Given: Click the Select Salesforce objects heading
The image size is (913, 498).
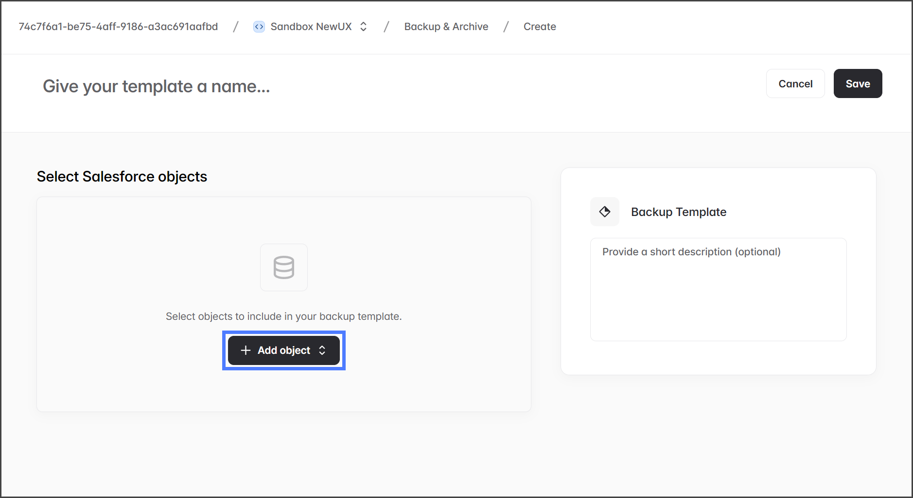Looking at the screenshot, I should pyautogui.click(x=122, y=177).
